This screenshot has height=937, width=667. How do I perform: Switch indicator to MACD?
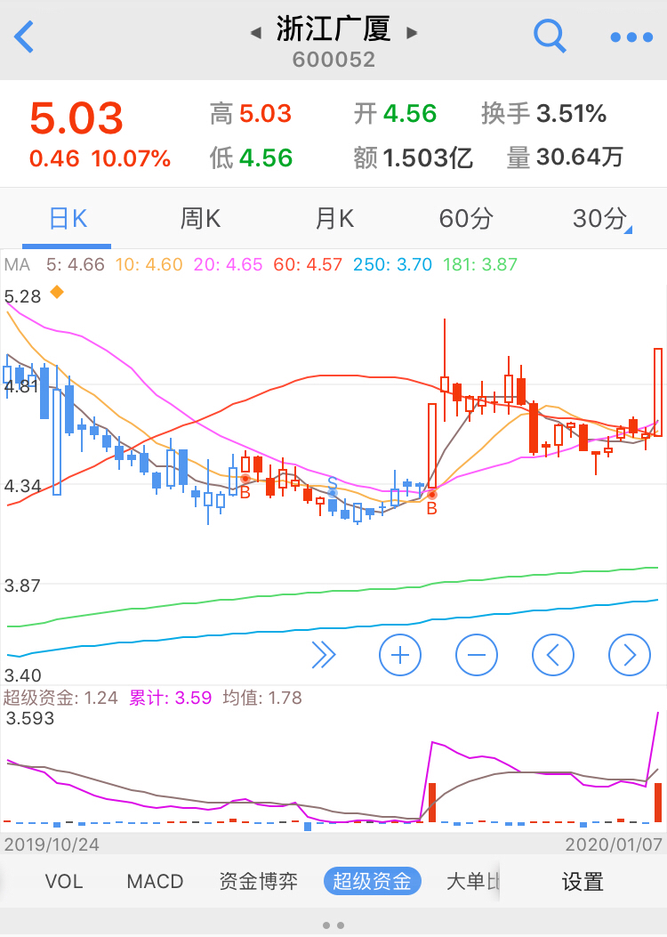coord(155,881)
